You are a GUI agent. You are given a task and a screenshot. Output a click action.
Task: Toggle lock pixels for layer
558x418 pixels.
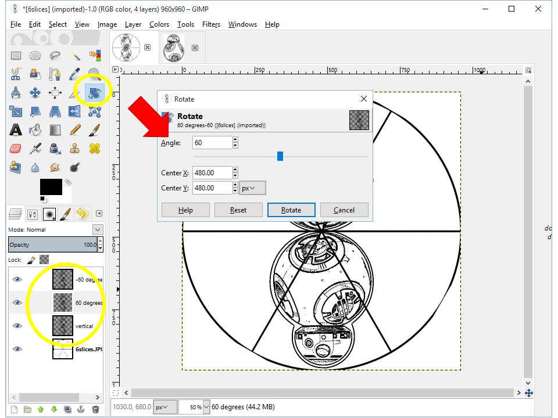31,260
